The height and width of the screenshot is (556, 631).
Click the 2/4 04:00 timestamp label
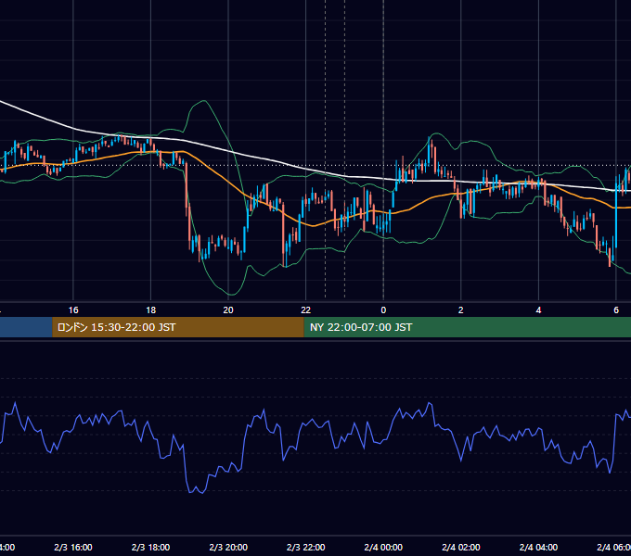(538, 547)
